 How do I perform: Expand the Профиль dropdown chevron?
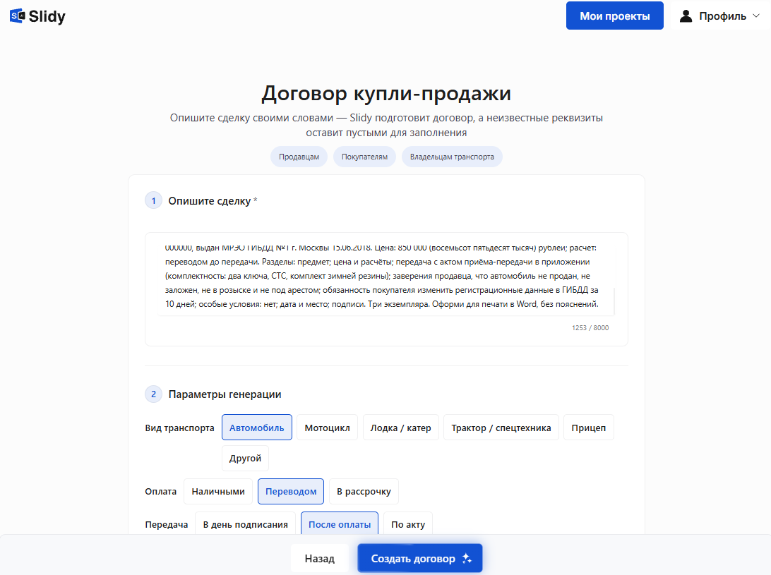pyautogui.click(x=756, y=16)
